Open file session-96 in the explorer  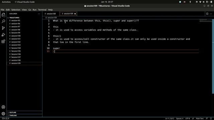coord(16,24)
